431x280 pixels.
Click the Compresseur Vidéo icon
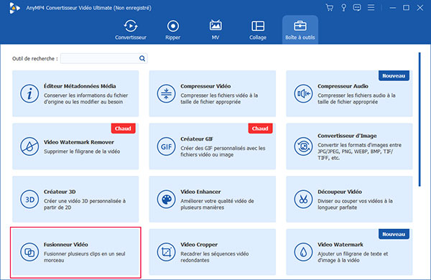tap(166, 93)
